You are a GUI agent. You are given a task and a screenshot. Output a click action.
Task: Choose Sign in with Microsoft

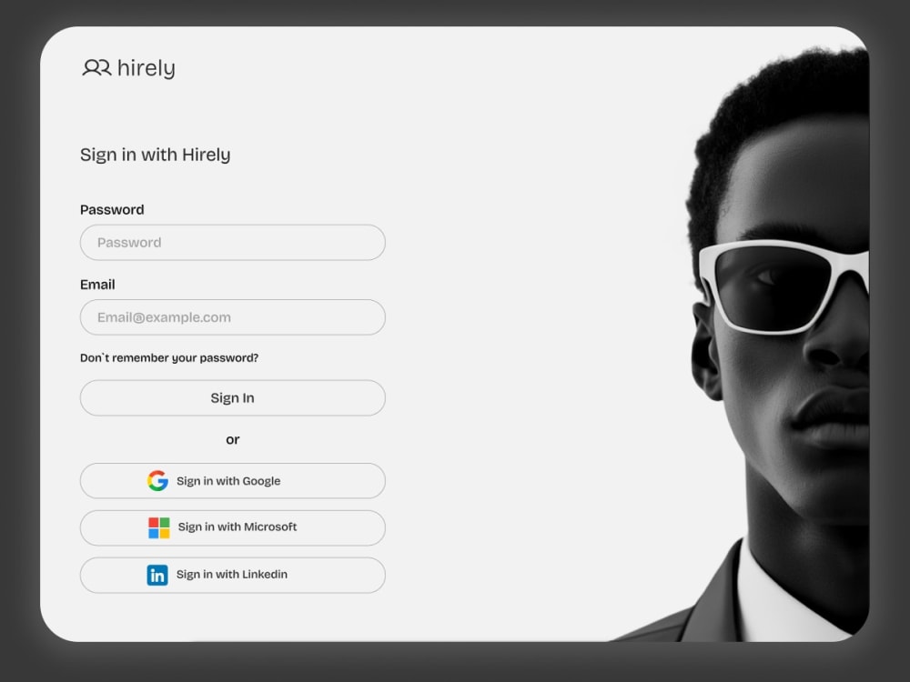coord(233,527)
